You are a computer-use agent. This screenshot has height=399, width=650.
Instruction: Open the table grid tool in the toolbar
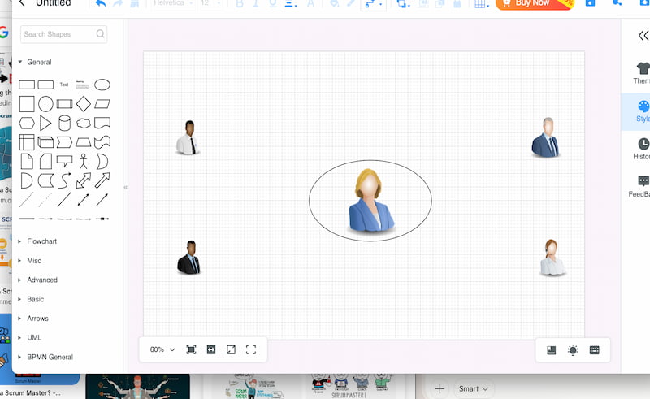point(482,4)
